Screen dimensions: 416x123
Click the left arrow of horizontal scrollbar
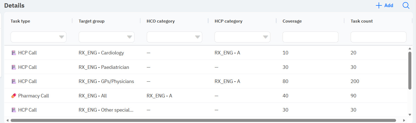click(x=7, y=120)
